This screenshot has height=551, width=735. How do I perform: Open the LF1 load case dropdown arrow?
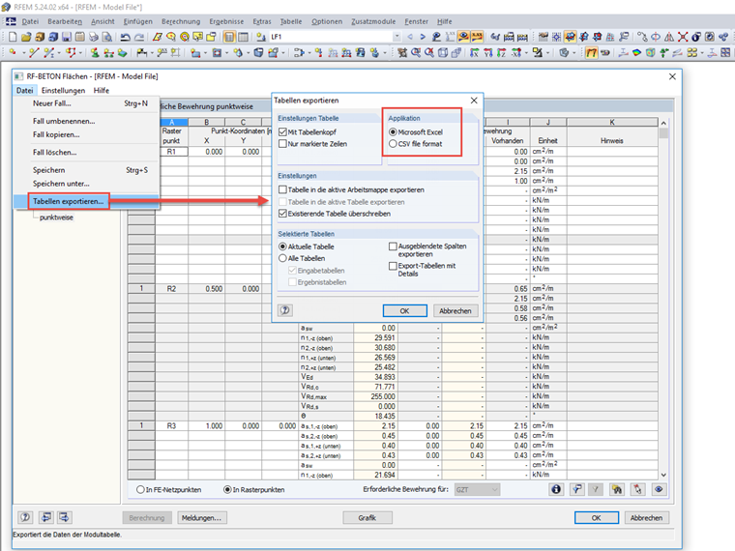[x=397, y=37]
